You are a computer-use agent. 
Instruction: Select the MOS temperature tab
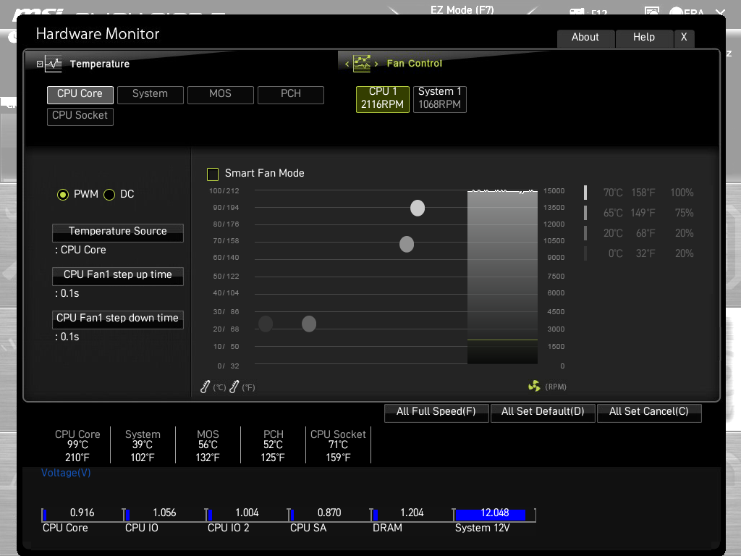221,94
